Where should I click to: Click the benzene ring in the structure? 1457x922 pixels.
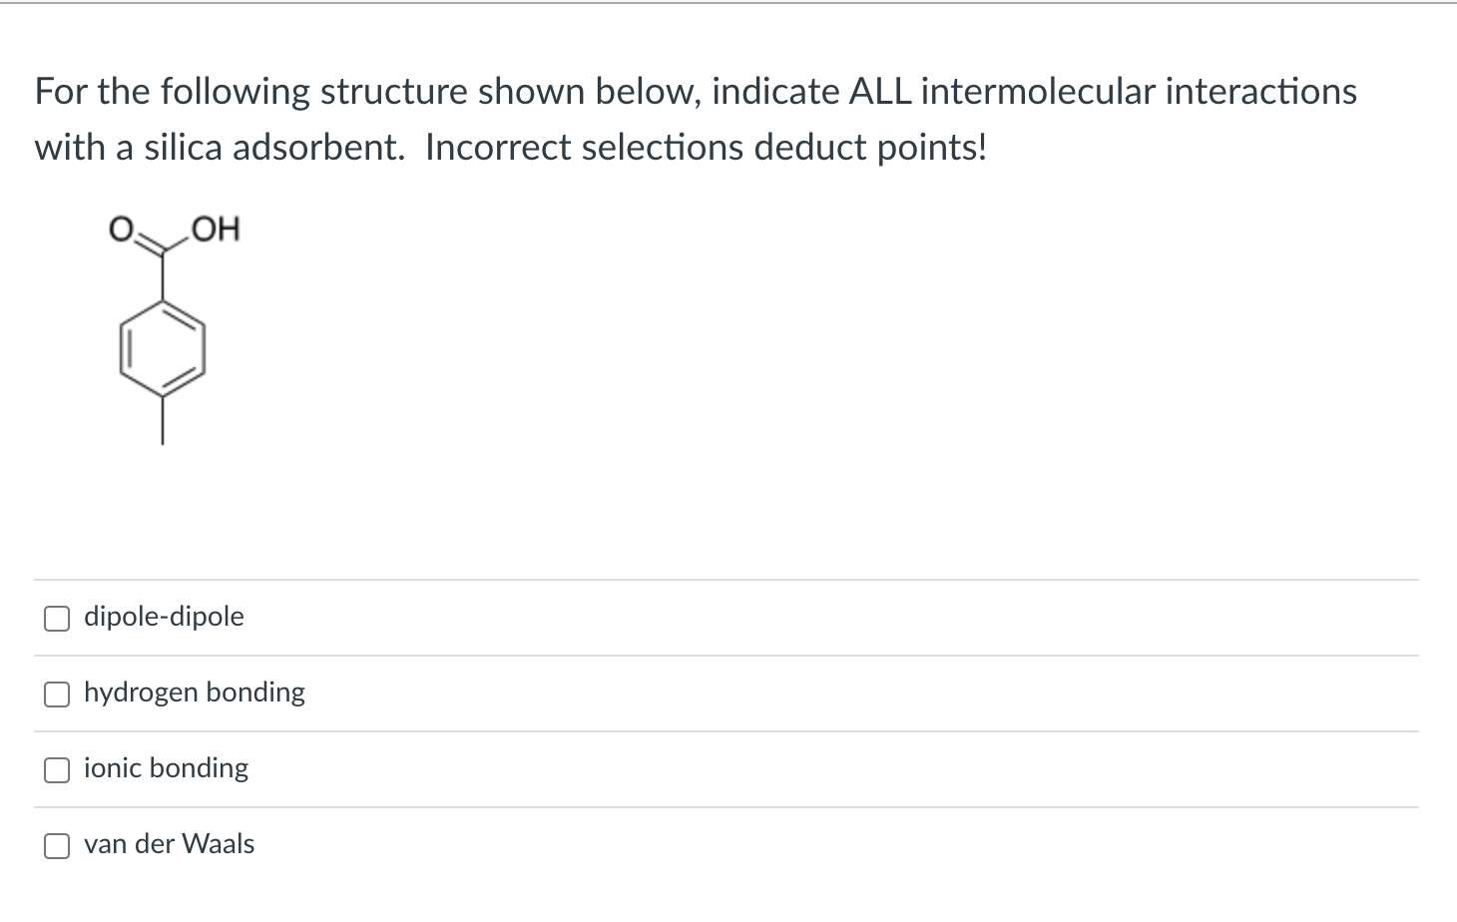[x=163, y=349]
